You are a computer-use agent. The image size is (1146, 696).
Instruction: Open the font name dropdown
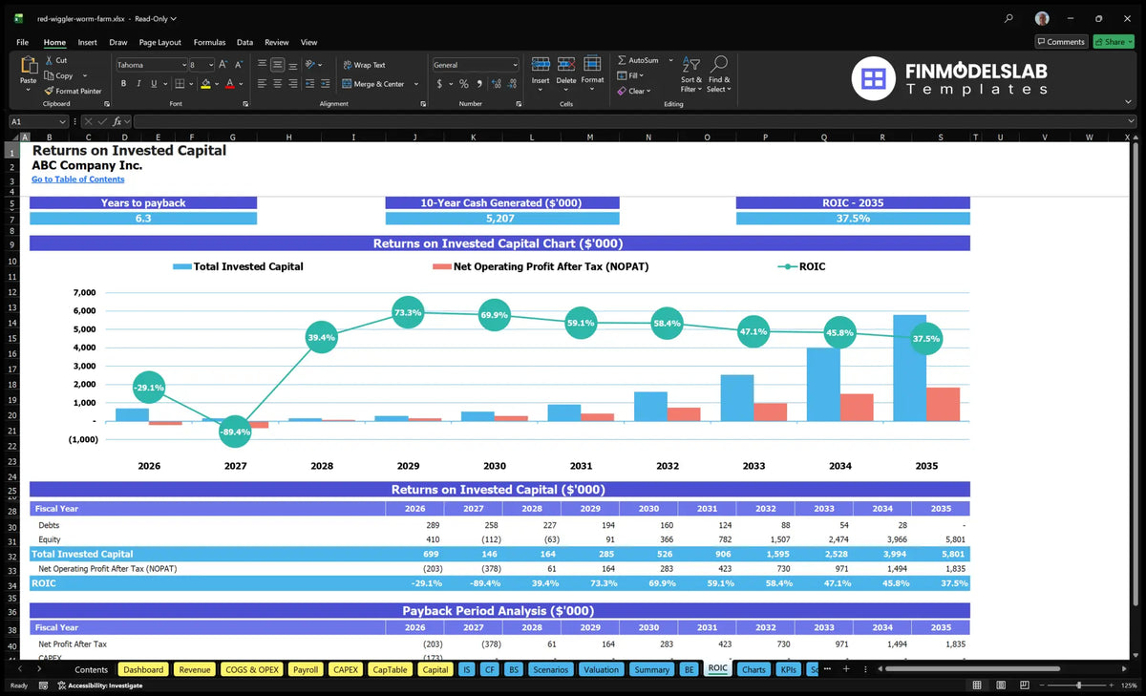click(183, 65)
